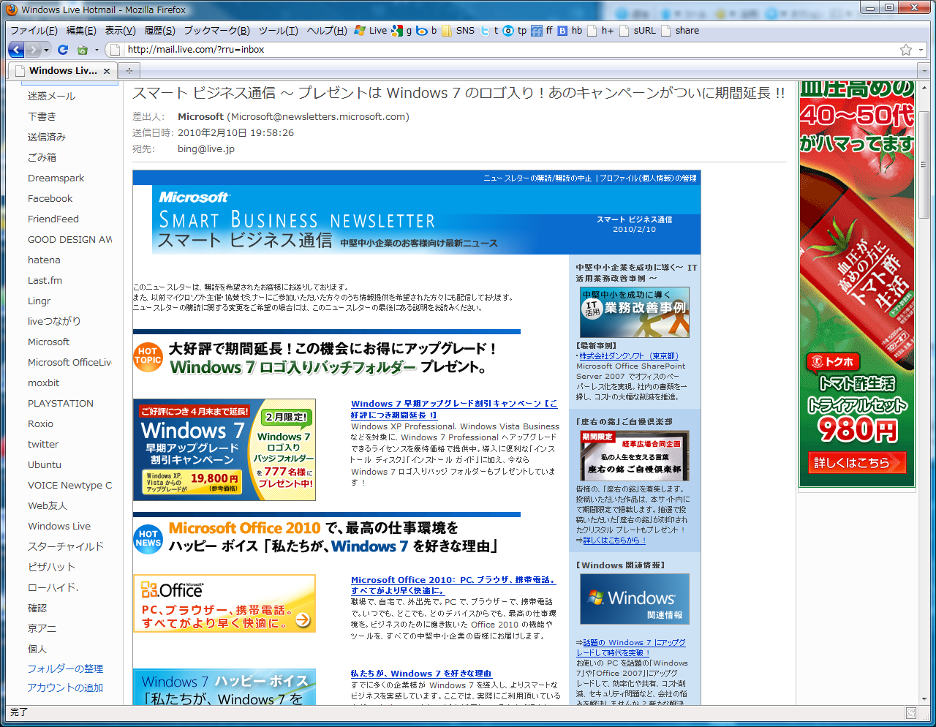This screenshot has height=727, width=936.
Task: Close the Windows Live tab
Action: click(x=107, y=71)
